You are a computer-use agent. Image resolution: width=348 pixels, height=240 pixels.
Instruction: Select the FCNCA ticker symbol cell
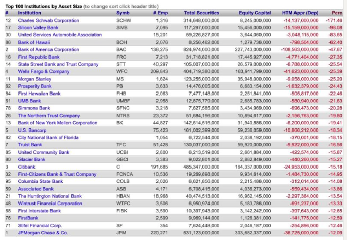(125, 174)
